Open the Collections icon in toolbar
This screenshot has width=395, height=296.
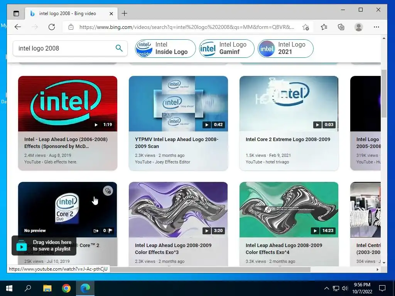(x=341, y=27)
